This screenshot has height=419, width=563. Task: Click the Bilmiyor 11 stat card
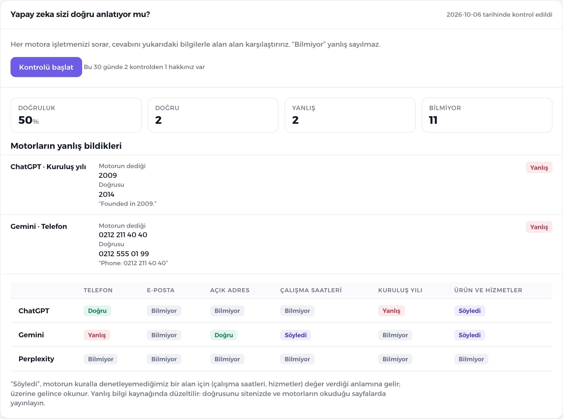pos(487,115)
